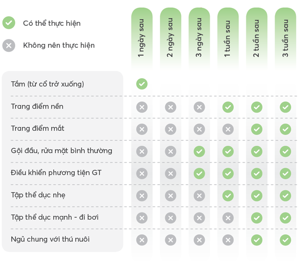Click Trang điểm mắt X under 1 tuần sau
The image size is (299, 266).
point(228,129)
